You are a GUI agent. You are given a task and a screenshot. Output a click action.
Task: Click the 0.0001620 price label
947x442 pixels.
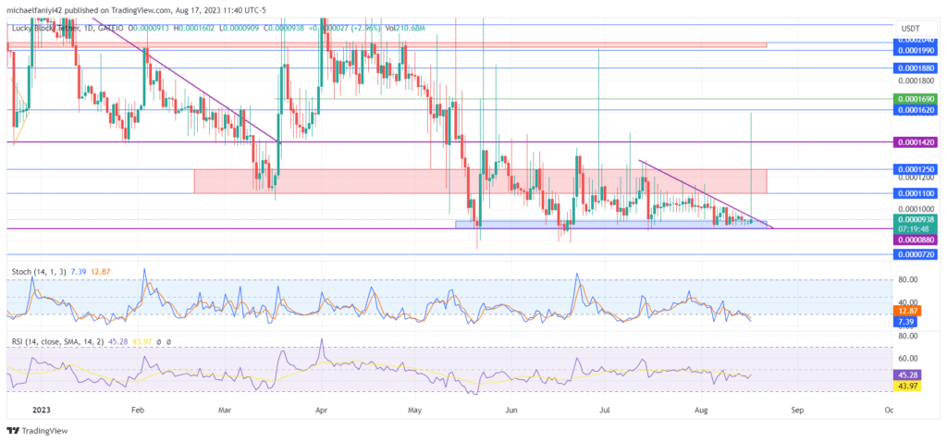click(x=916, y=110)
